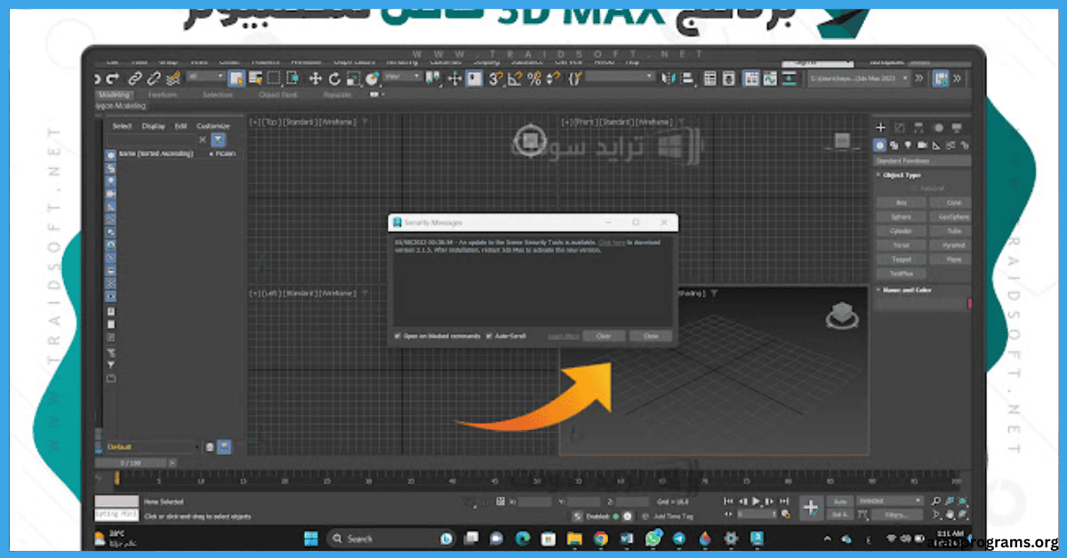
Task: Select the Select and Scale tool
Action: tap(353, 78)
